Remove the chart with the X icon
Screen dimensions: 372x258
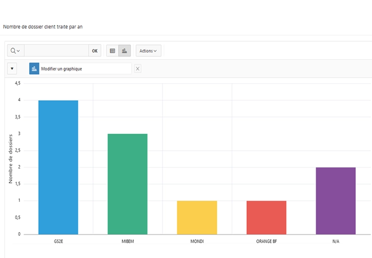[137, 69]
